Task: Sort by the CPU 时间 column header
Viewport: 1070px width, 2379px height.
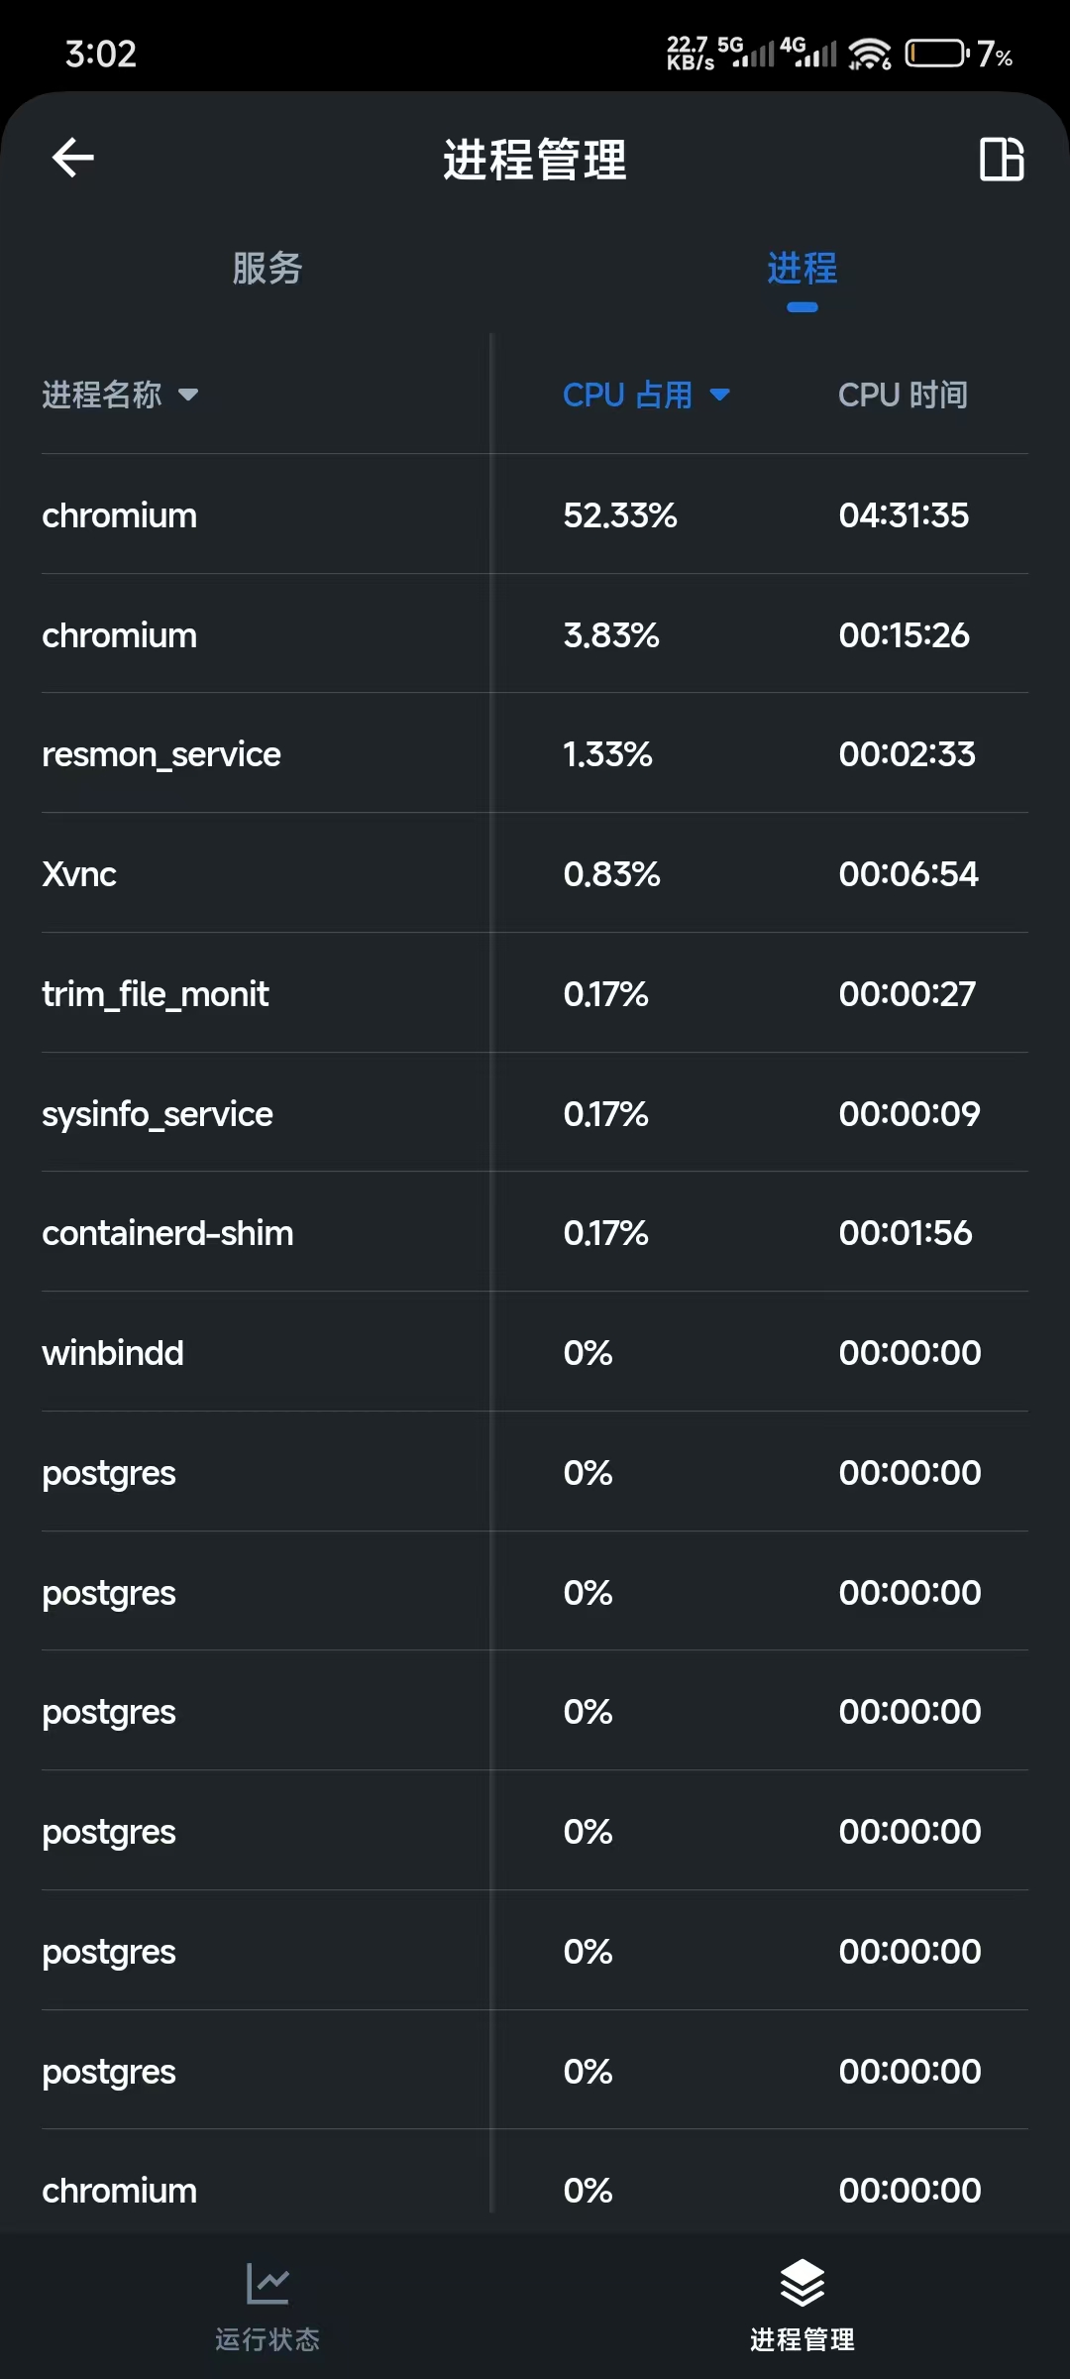Action: 903,396
